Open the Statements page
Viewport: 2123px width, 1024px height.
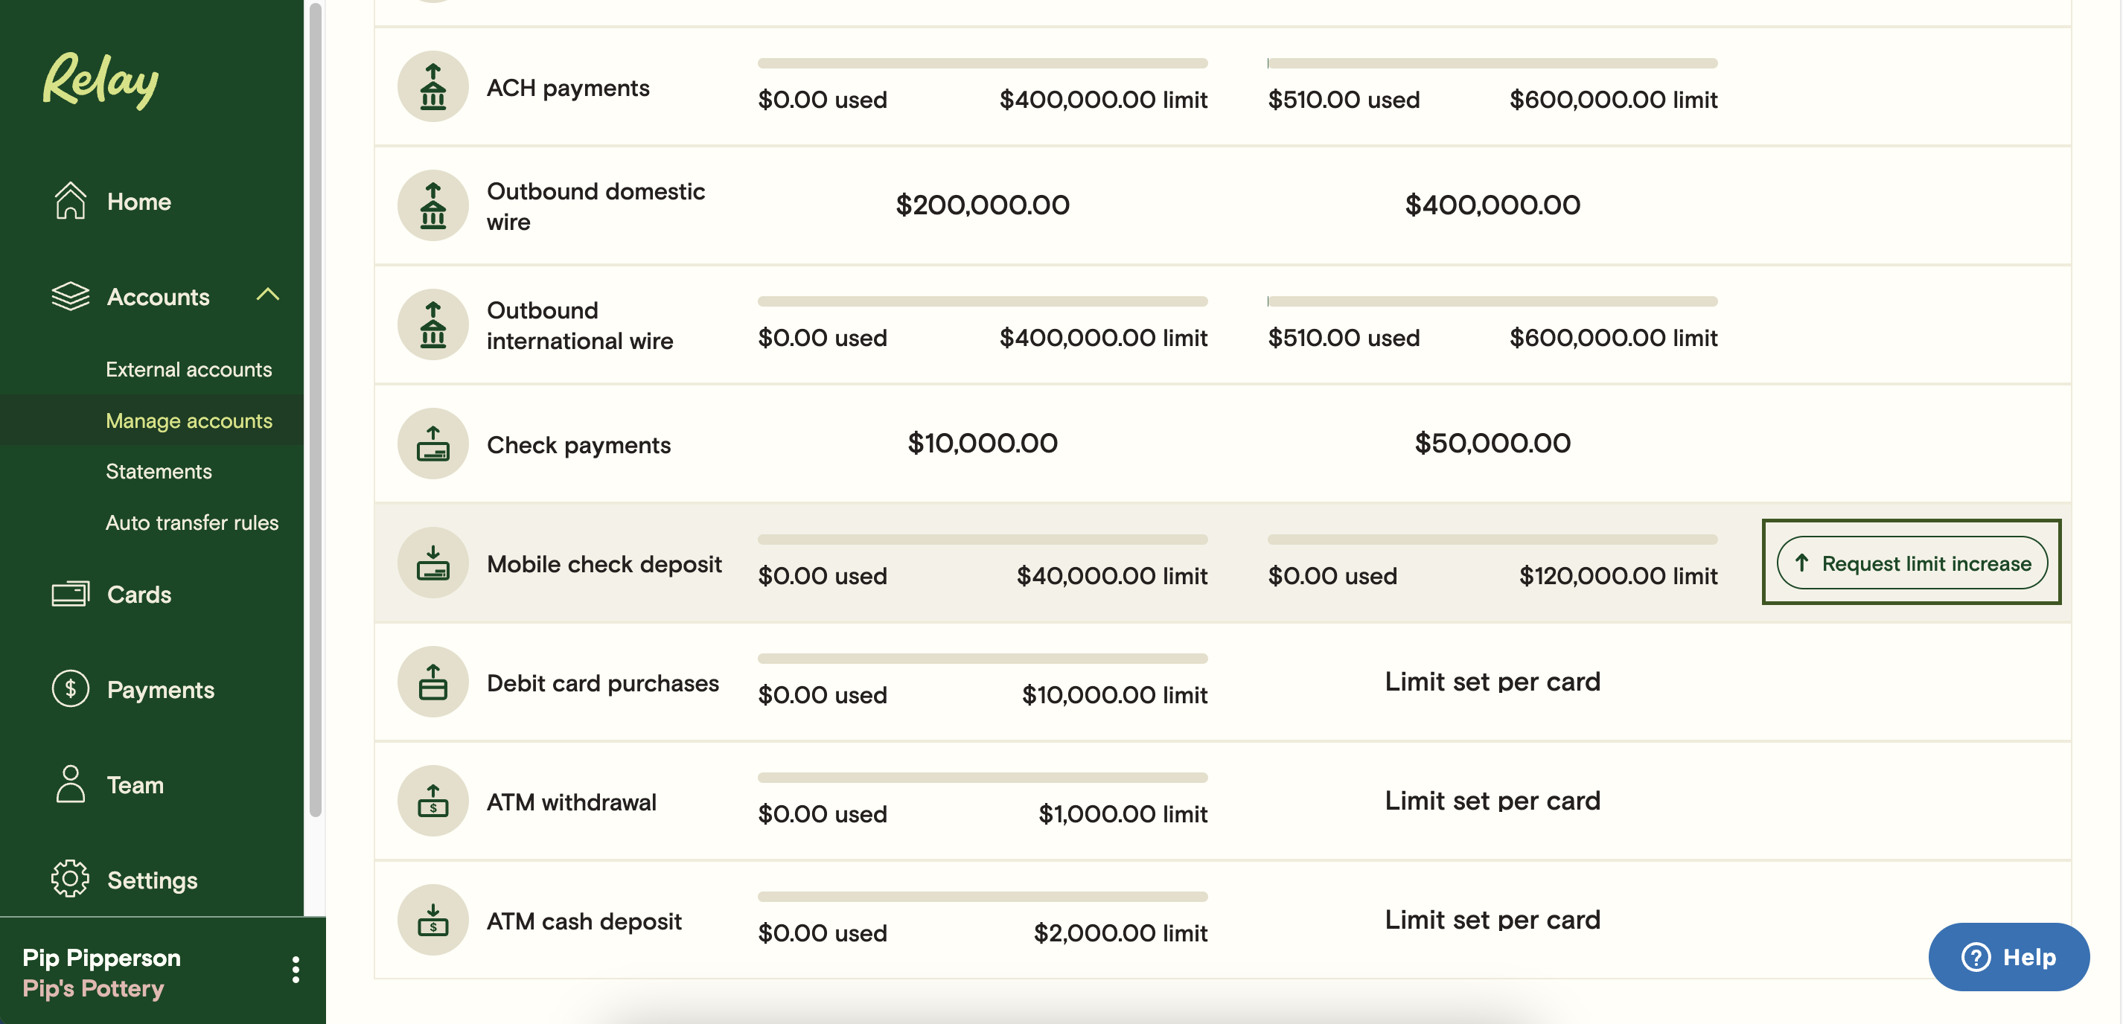pos(159,471)
